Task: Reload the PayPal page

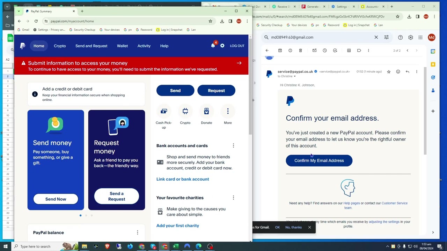Action: [x=36, y=21]
